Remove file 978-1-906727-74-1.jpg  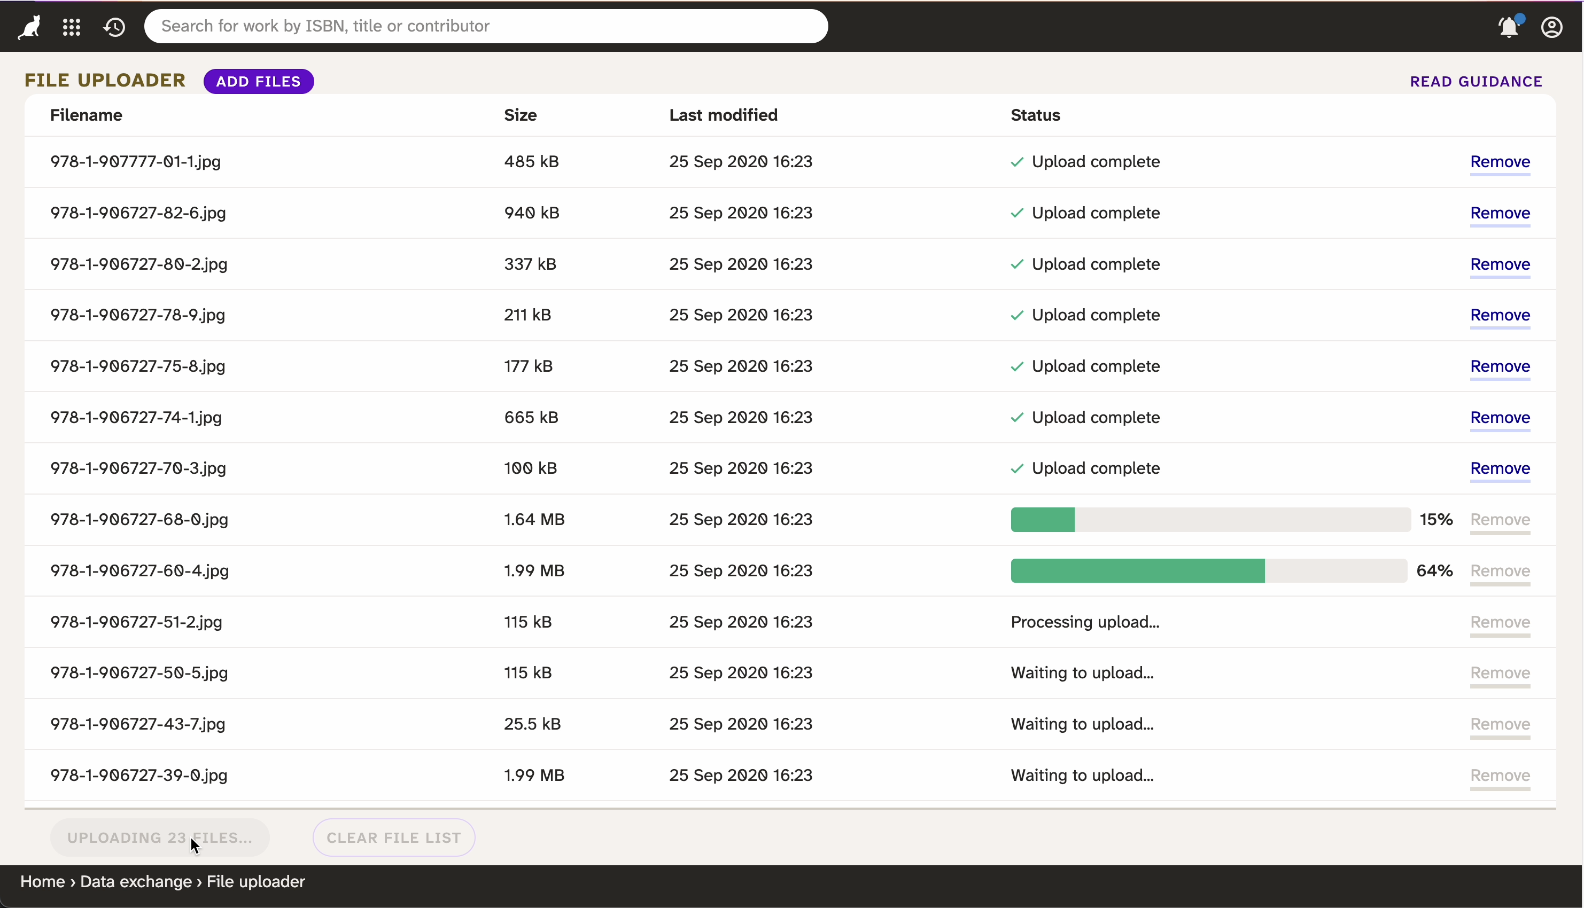tap(1499, 418)
